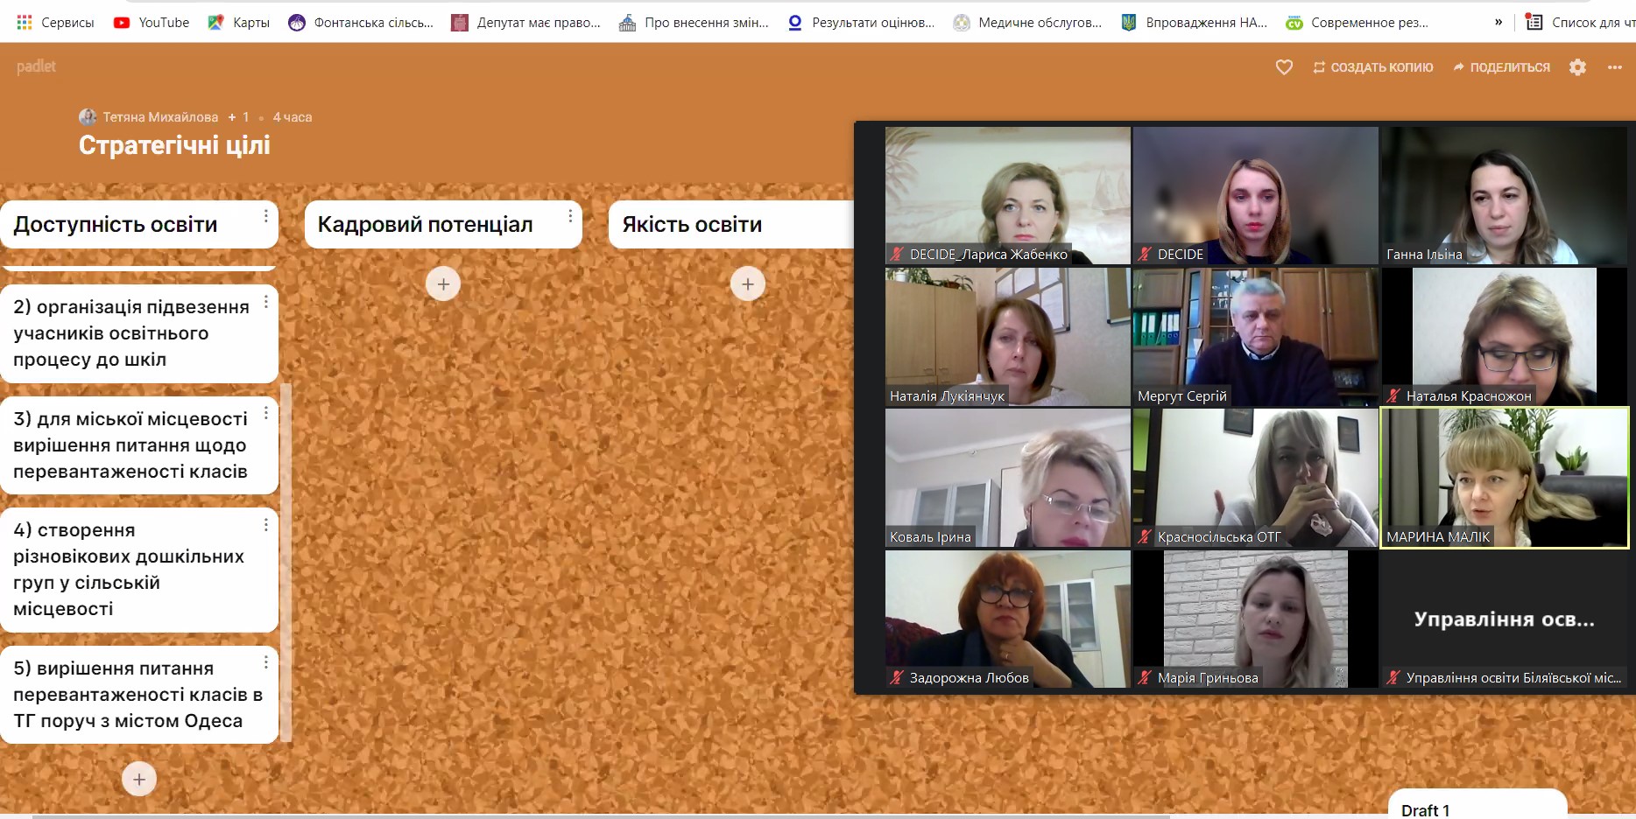Open the Список для чтения reading list
Screen dimensions: 1636x819
[x=1580, y=23]
